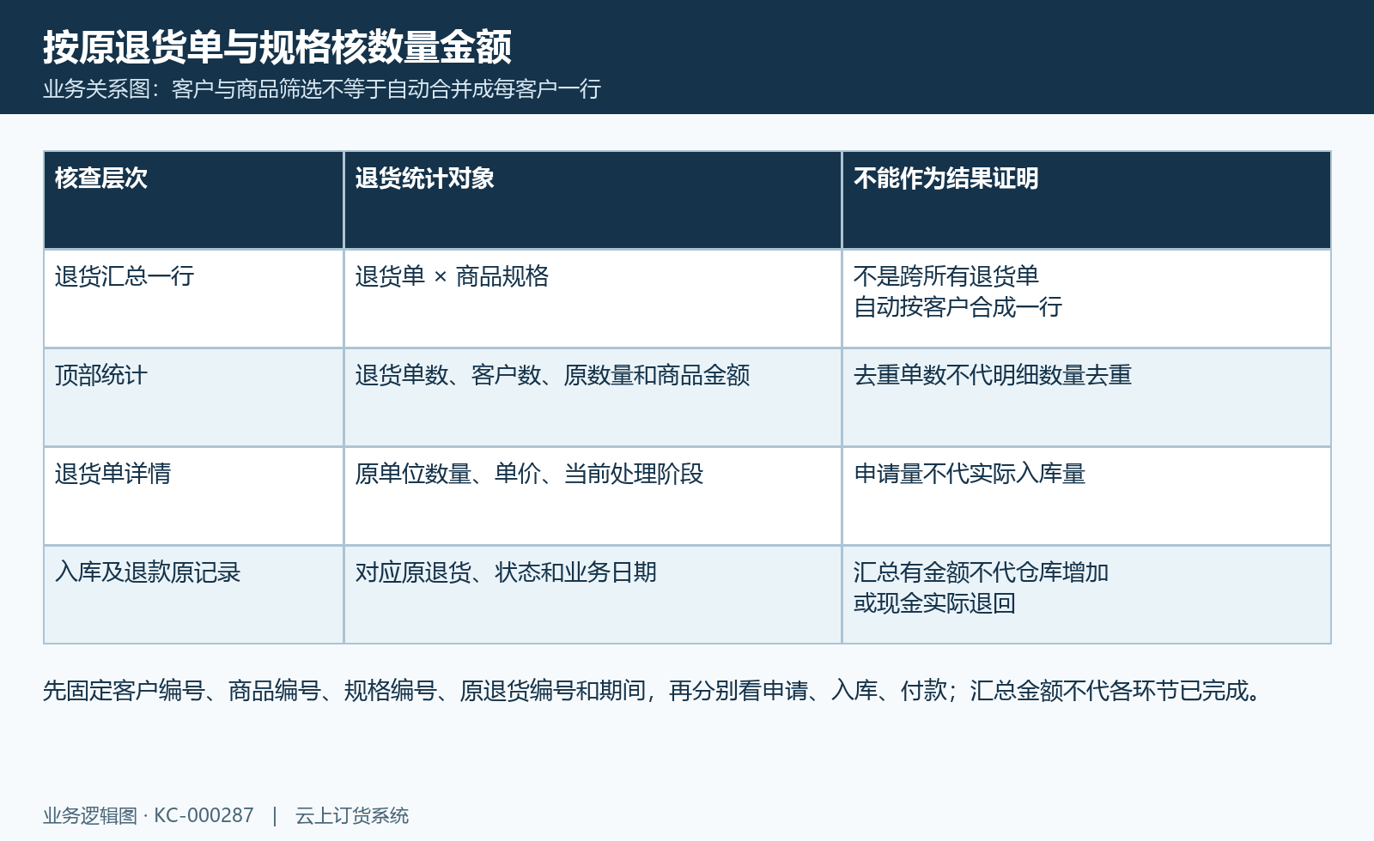Click the 退货单详情 row label
The height and width of the screenshot is (841, 1374).
193,496
